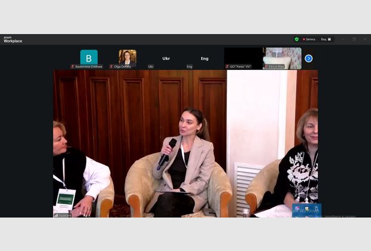This screenshot has width=371, height=251.
Task: Click the middle tray icon in blue popup
Action: click(307, 209)
